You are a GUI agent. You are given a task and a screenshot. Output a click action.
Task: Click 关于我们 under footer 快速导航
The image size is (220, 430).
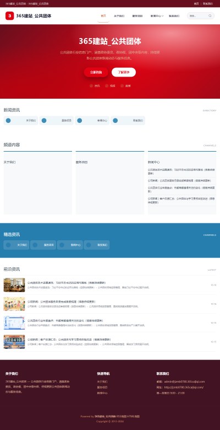[102, 381]
